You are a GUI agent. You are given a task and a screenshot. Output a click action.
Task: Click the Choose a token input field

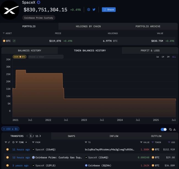46,57
